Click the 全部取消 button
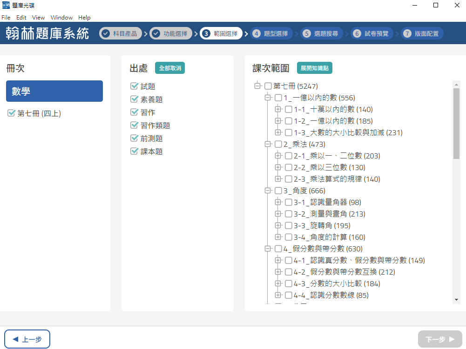 click(170, 68)
